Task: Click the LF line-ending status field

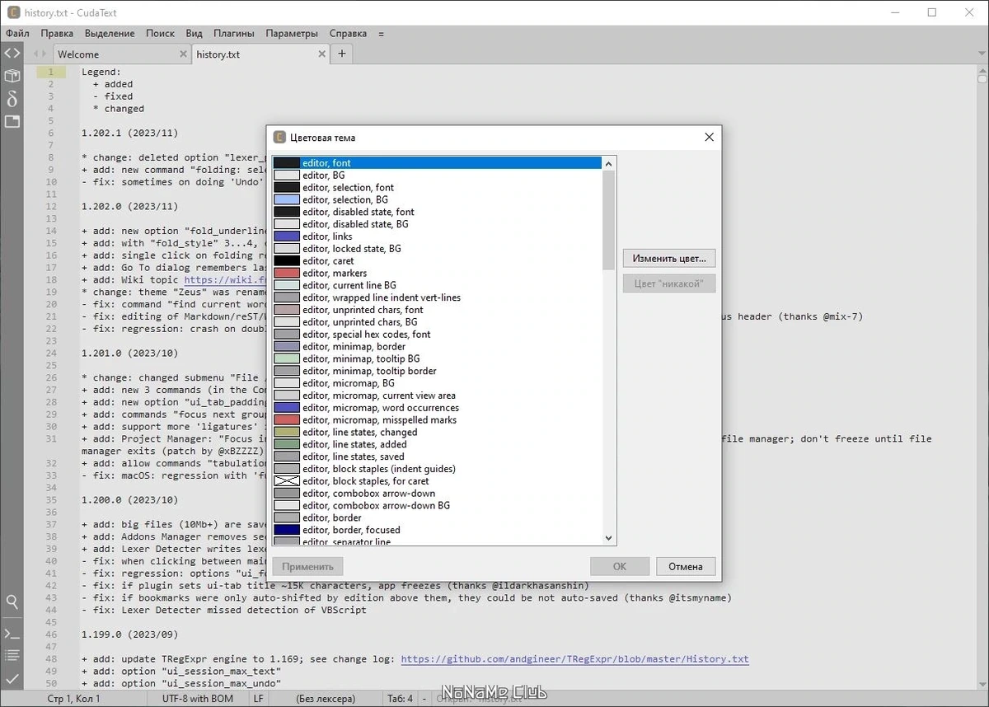Action: pyautogui.click(x=259, y=699)
